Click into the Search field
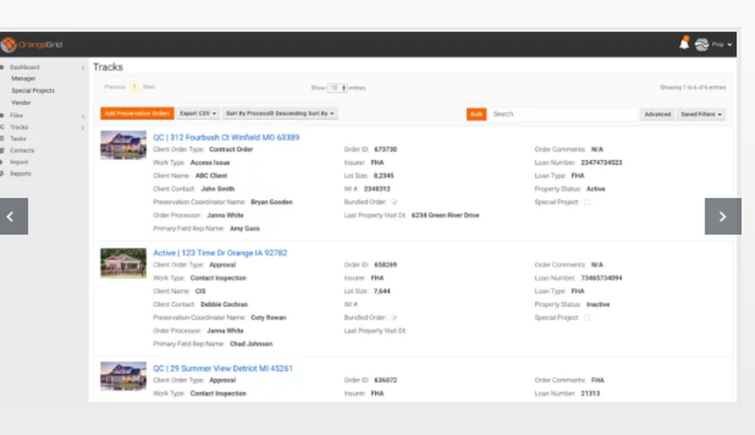Image resolution: width=755 pixels, height=435 pixels. pyautogui.click(x=562, y=114)
